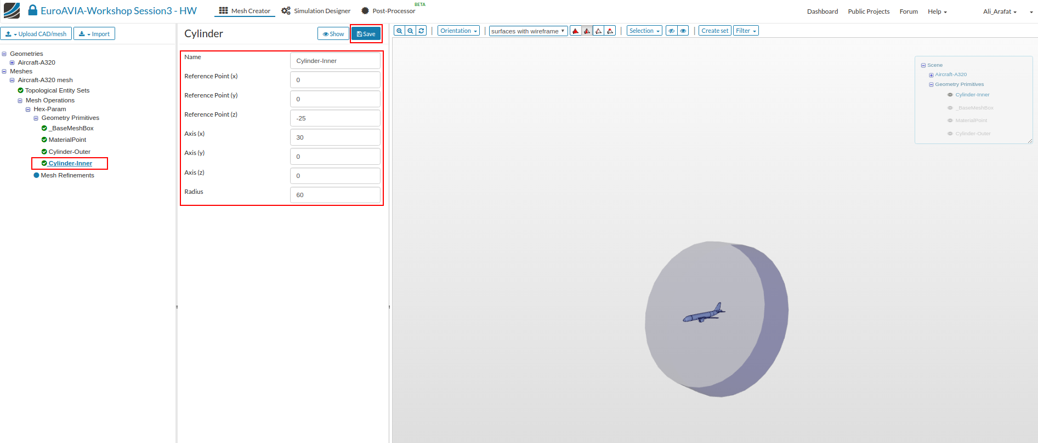Collapse the Aircraft-A320 mesh node
Image resolution: width=1038 pixels, height=443 pixels.
pyautogui.click(x=12, y=80)
